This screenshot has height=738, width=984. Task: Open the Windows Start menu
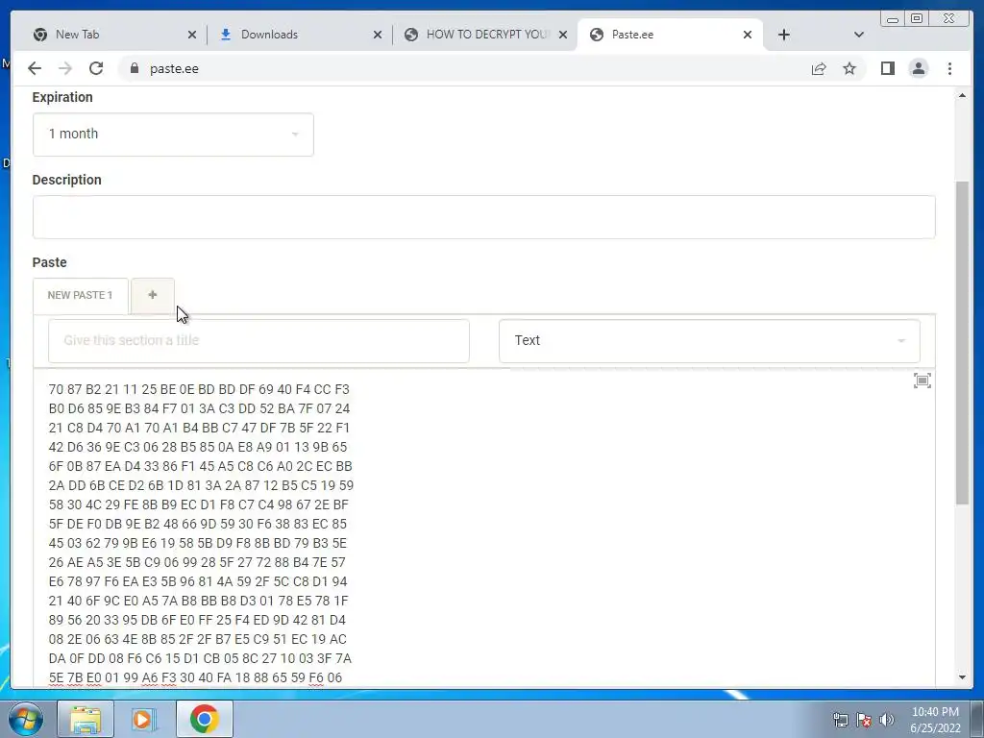click(25, 719)
